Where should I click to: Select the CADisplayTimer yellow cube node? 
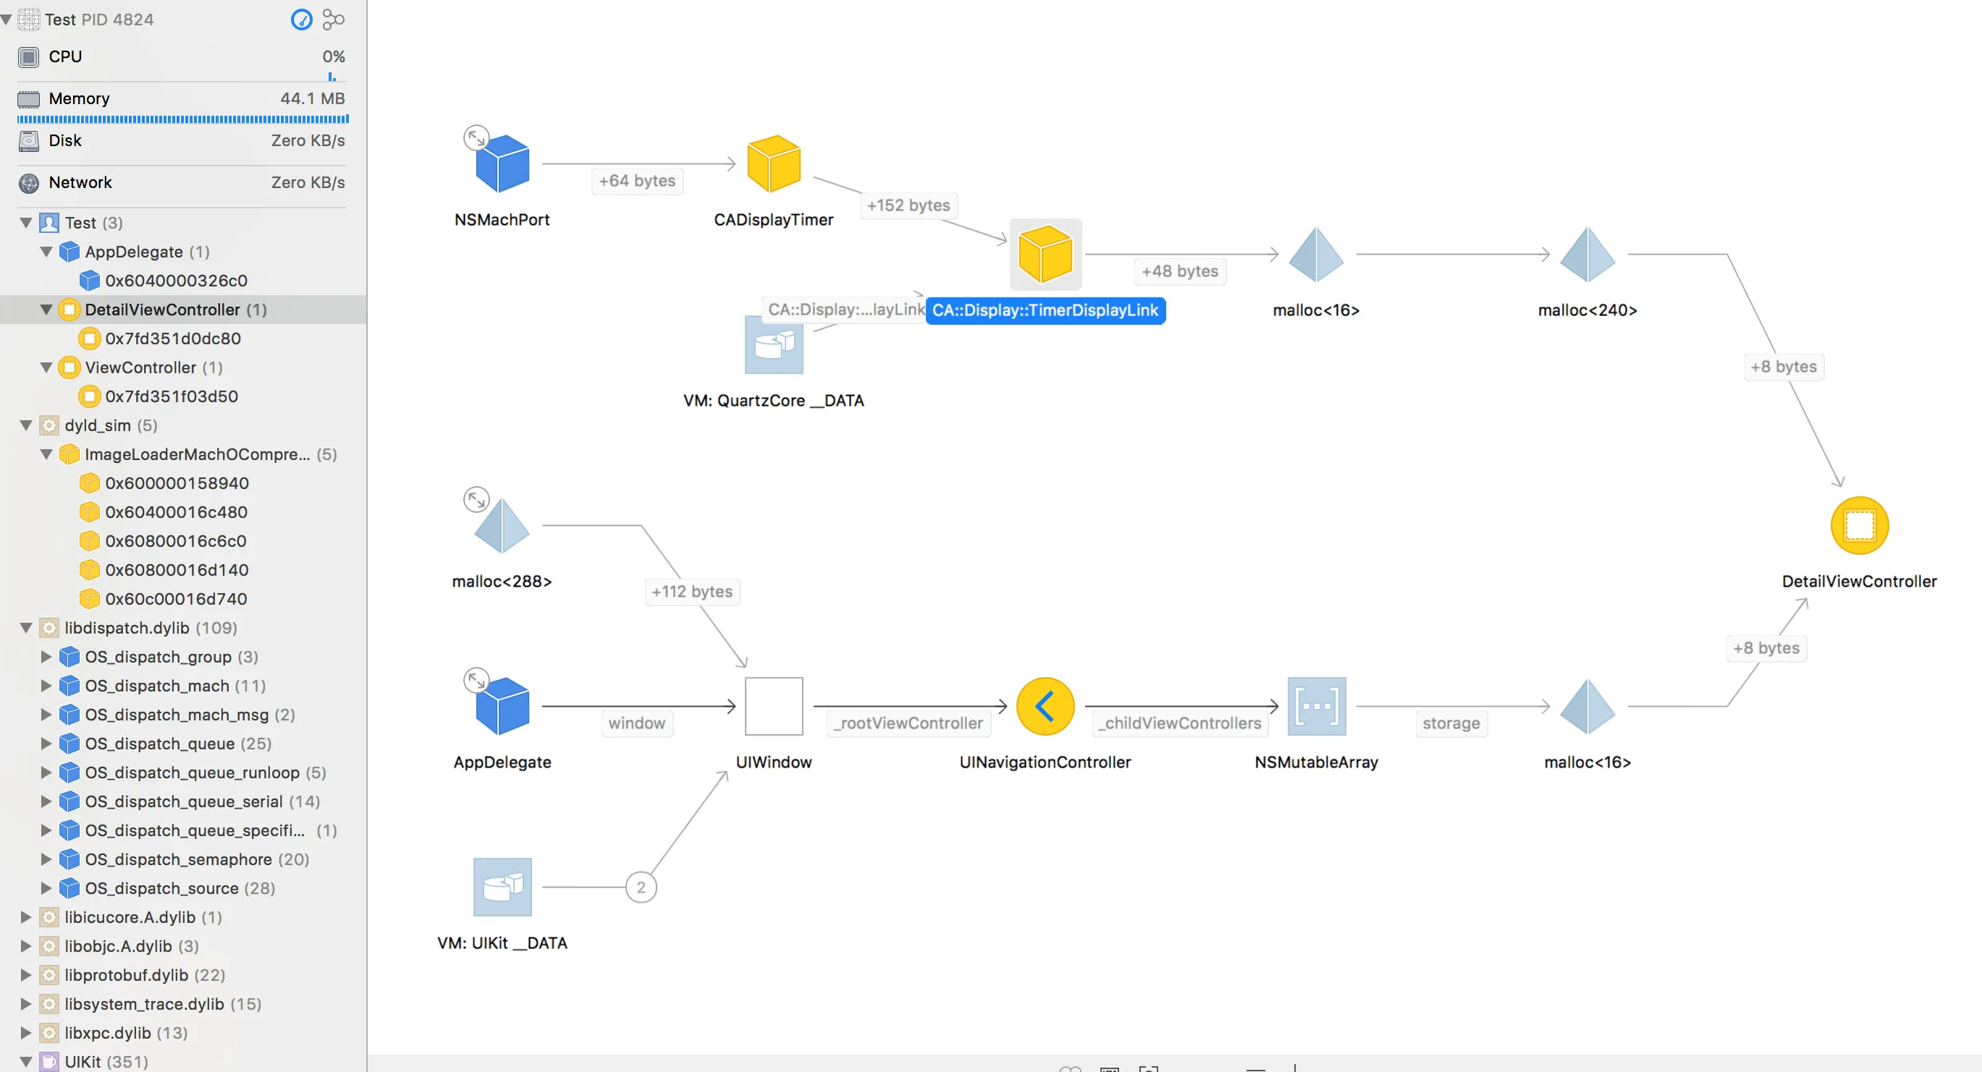click(x=774, y=163)
